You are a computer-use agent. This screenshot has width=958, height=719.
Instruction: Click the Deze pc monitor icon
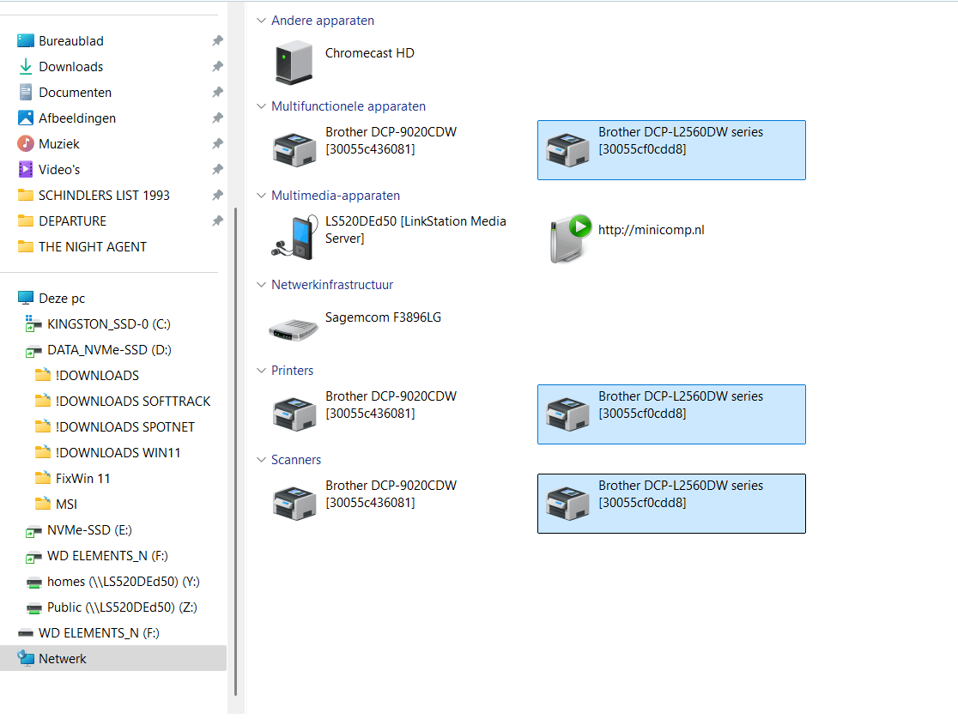click(x=26, y=298)
